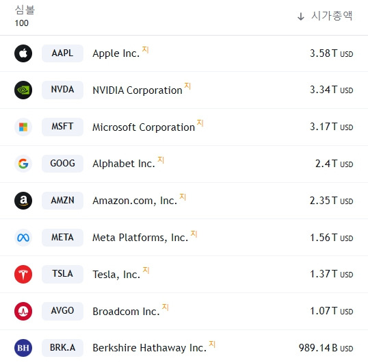This screenshot has width=368, height=363.
Task: Open the MSFT ticker badge
Action: 62,127
